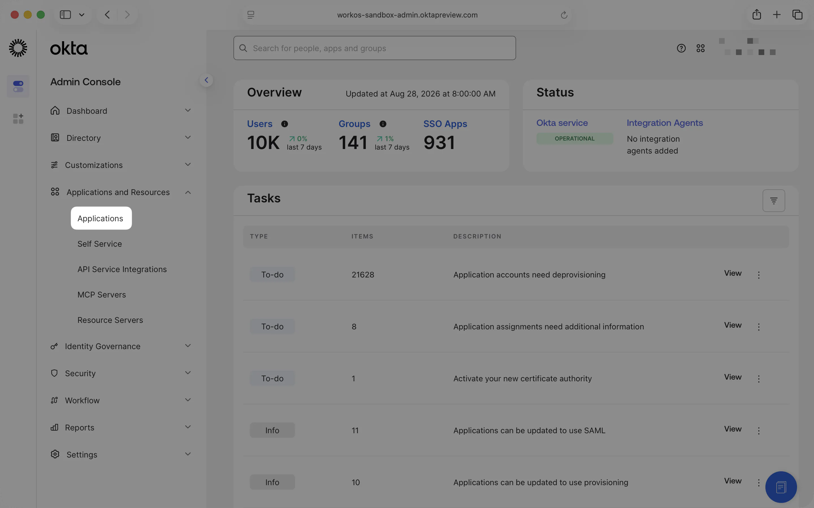This screenshot has height=508, width=814.
Task: Expand the Customizations chevron
Action: [188, 164]
